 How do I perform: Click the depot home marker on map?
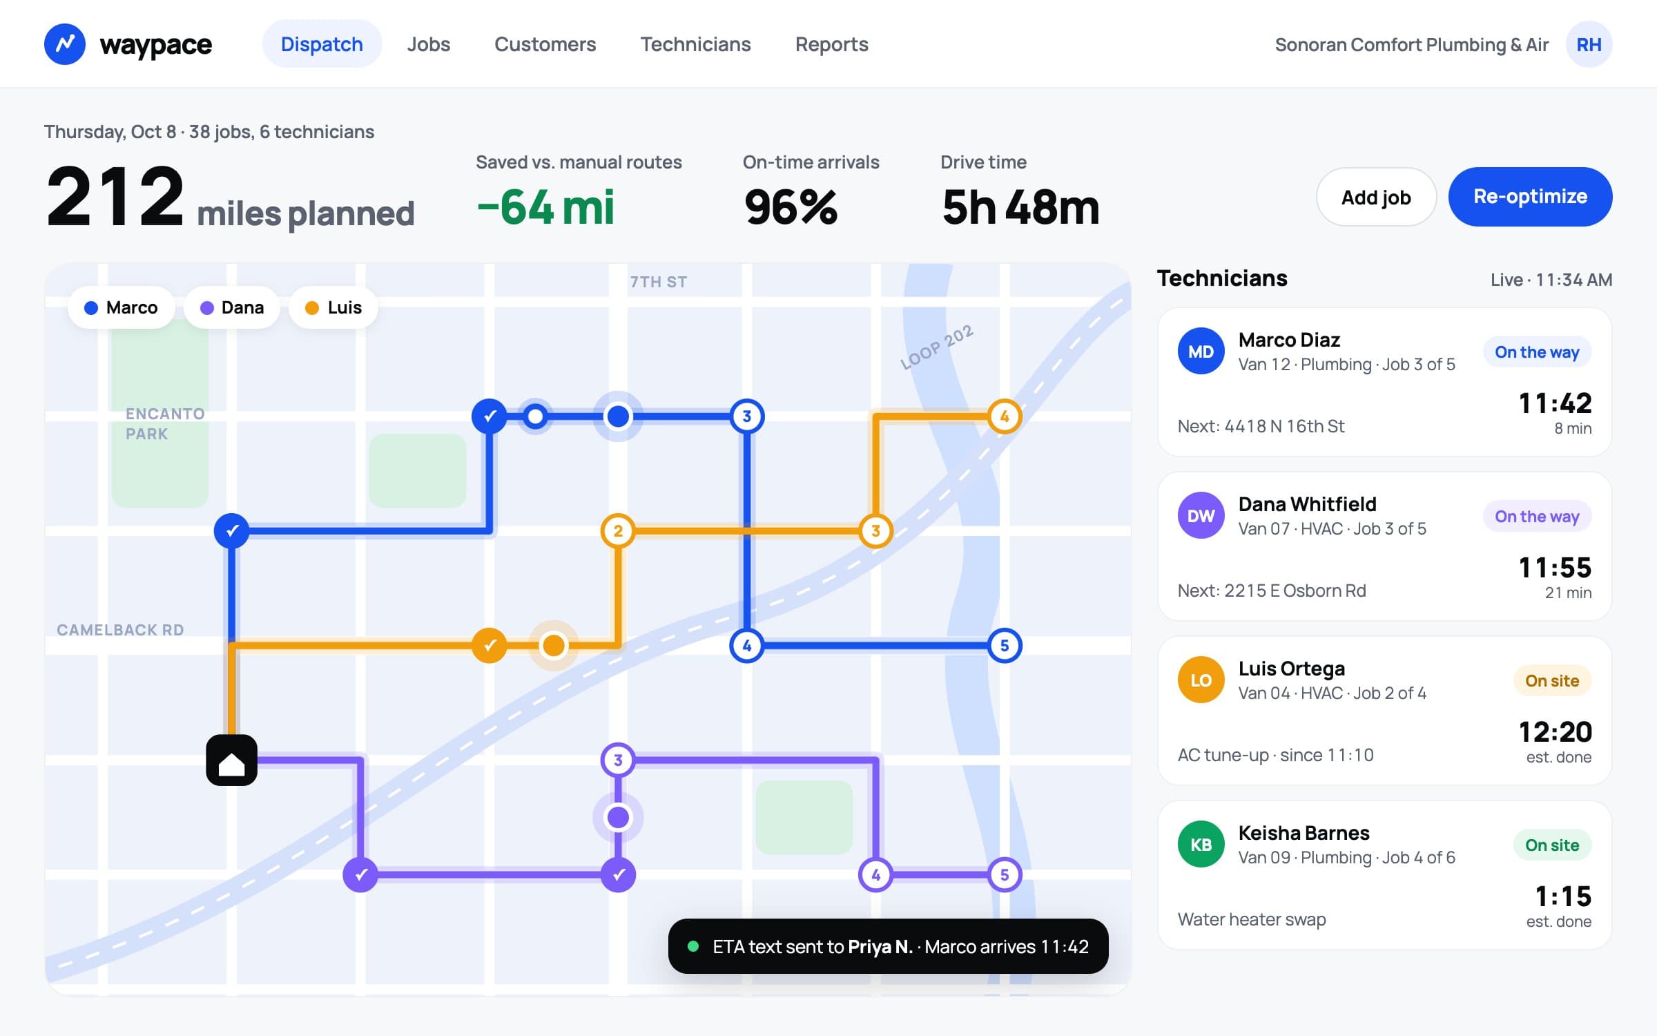pyautogui.click(x=232, y=760)
